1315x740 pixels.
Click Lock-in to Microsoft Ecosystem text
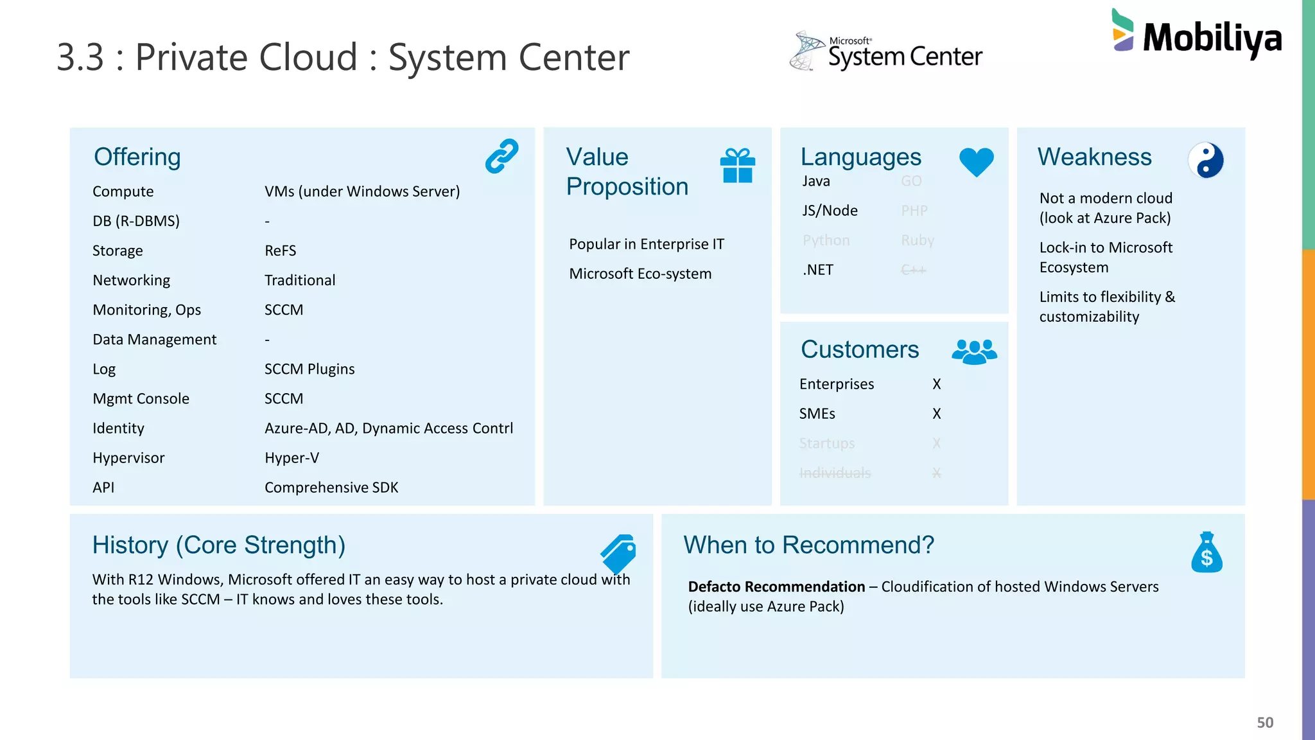[x=1106, y=258]
